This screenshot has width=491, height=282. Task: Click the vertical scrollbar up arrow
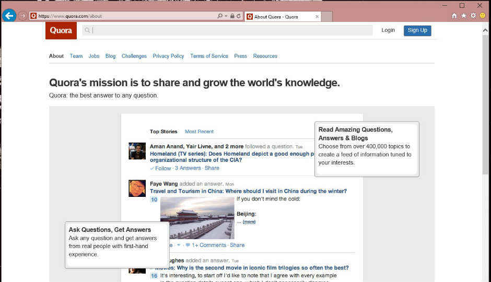[x=485, y=30]
